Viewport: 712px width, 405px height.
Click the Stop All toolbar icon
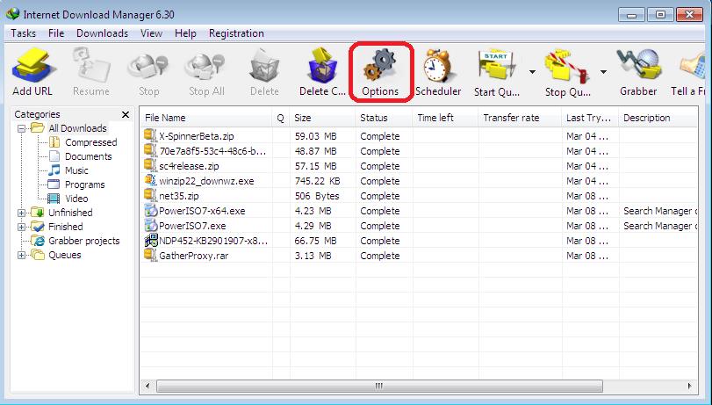205,68
